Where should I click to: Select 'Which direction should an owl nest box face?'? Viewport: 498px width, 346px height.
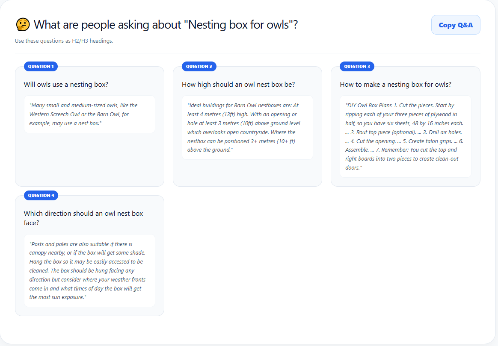tap(83, 218)
